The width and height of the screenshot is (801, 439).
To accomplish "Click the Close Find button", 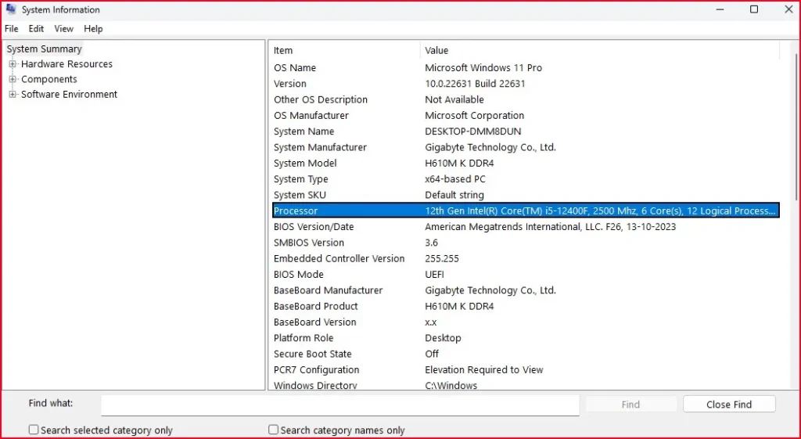I will tap(729, 405).
